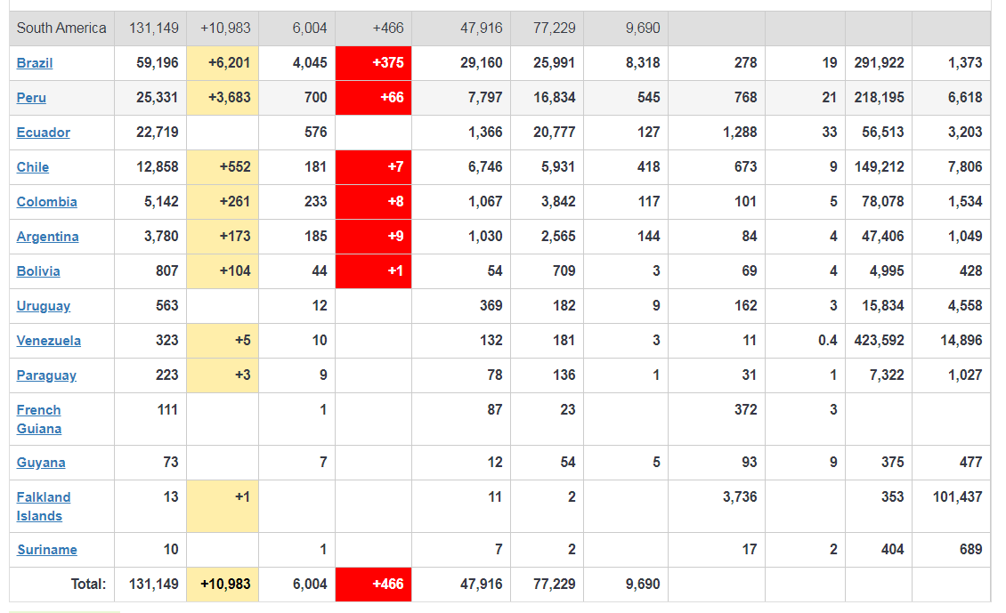Screen dimensions: 1006x613
Task: Click Chile new deaths +7 cell
Action: click(x=373, y=166)
